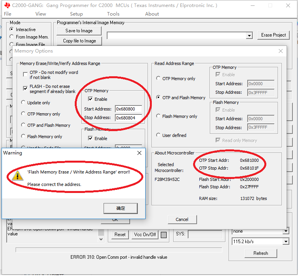Expand the image memory project dropdown
Viewport: 299px width, 277px height.
(249, 36)
